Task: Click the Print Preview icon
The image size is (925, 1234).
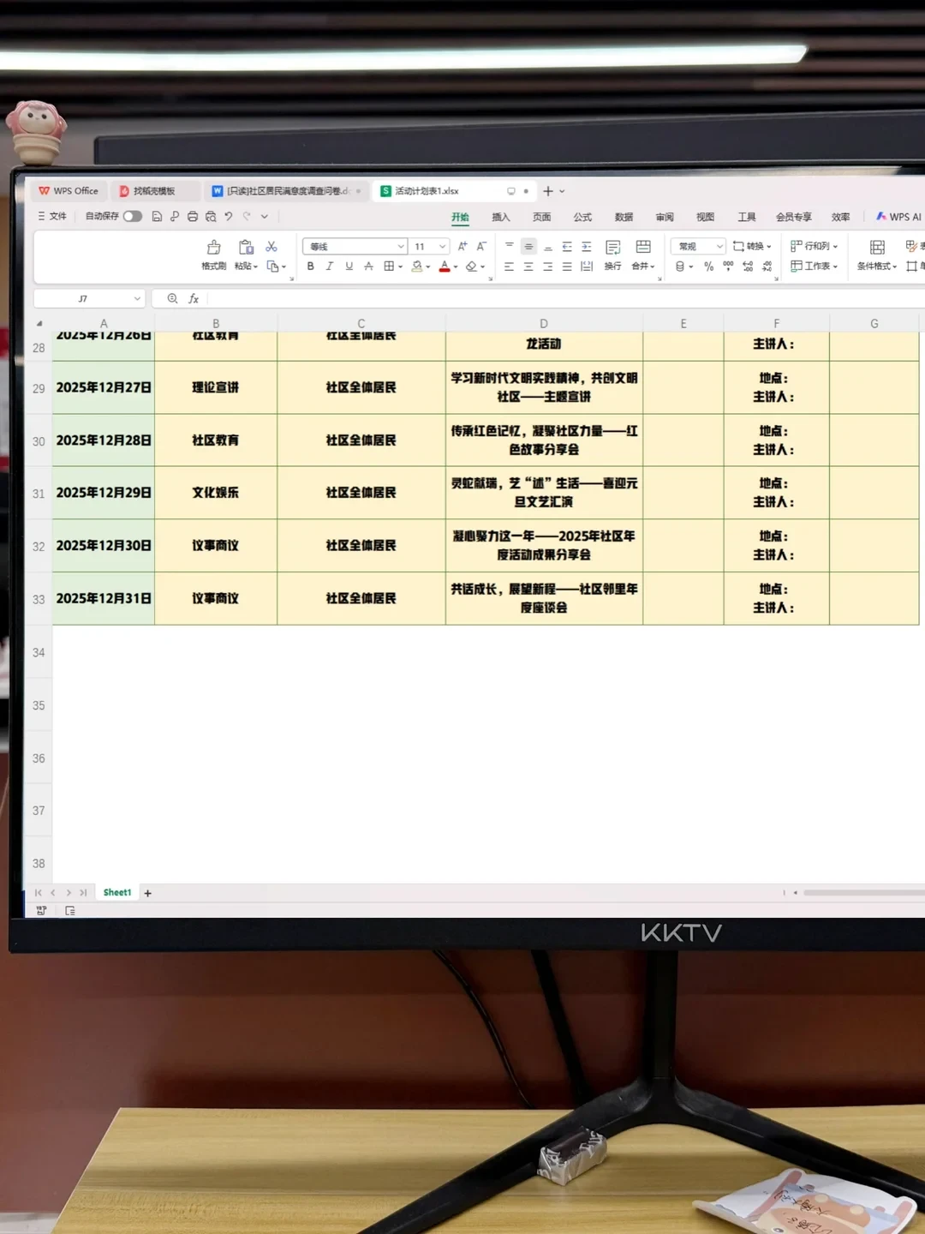Action: coord(211,217)
